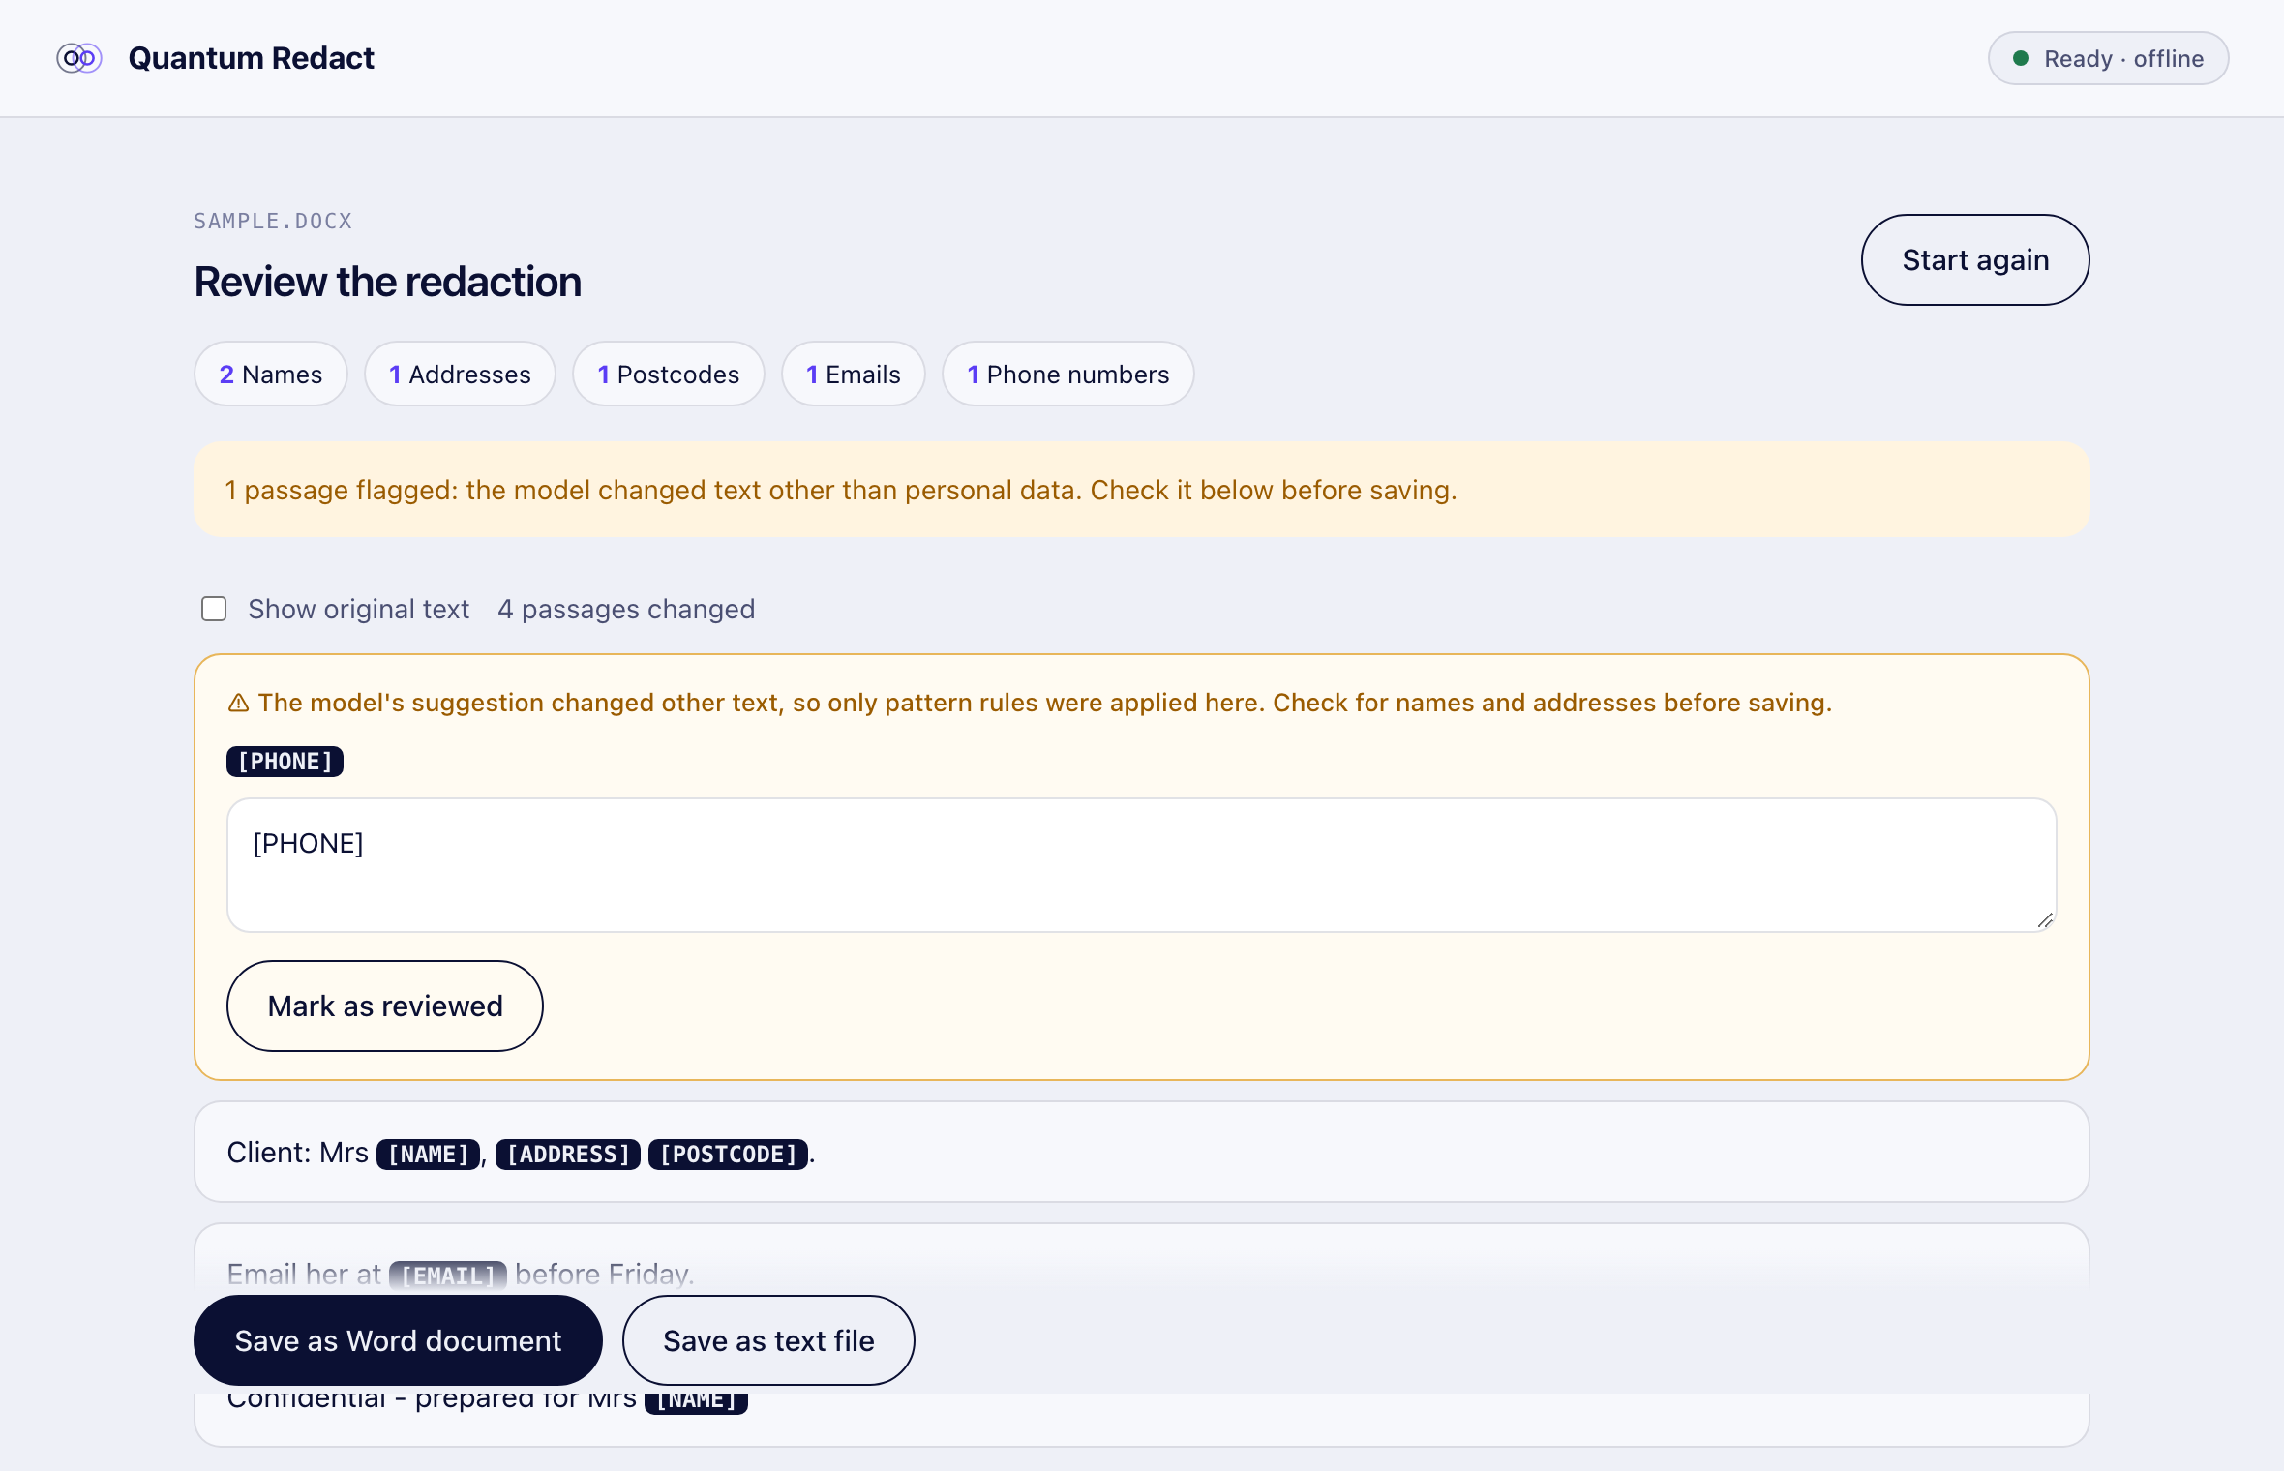Click the 'Review the redaction' heading

(388, 282)
